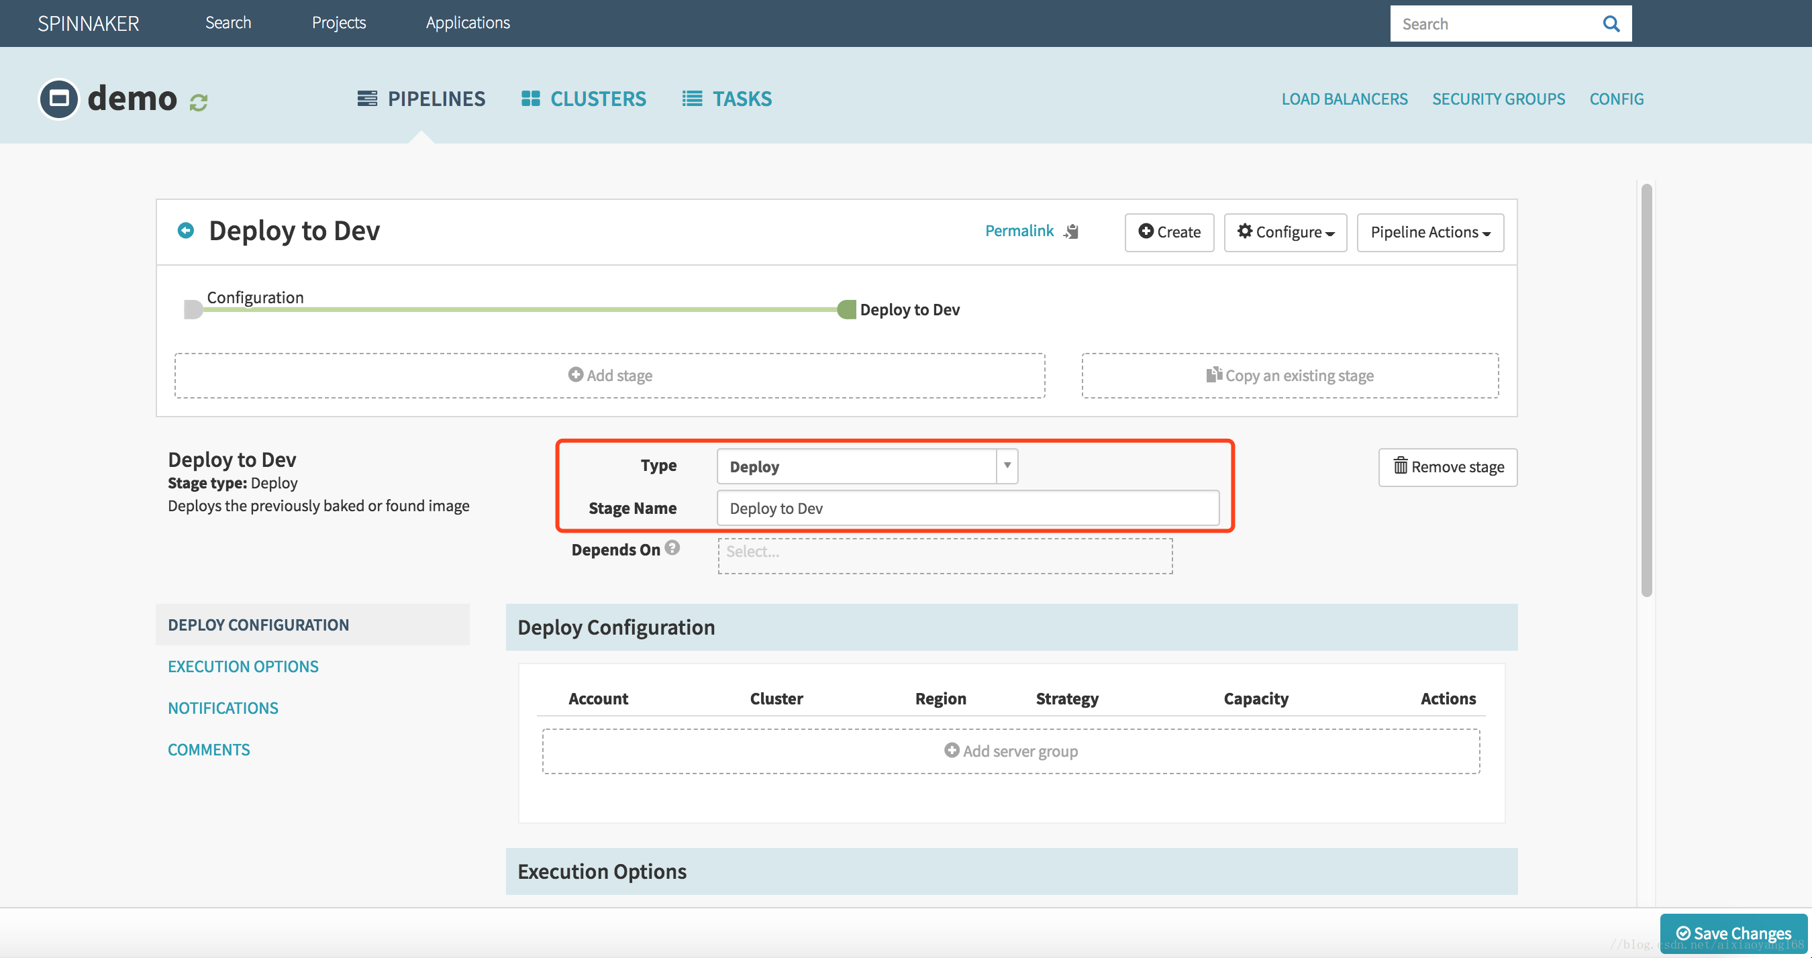Click the Stage Name input field
1812x958 pixels.
968,508
